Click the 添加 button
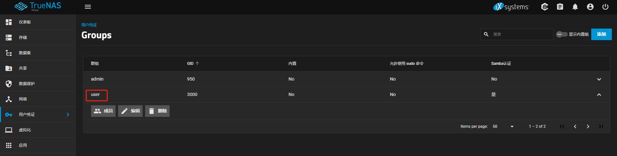 [x=601, y=34]
